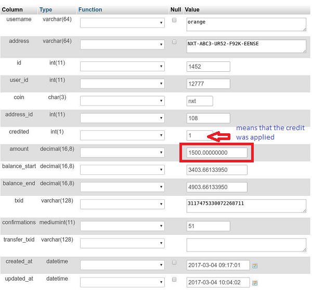The width and height of the screenshot is (312, 290).
Task: Select the confirmations field containing 51
Action: pos(208,226)
